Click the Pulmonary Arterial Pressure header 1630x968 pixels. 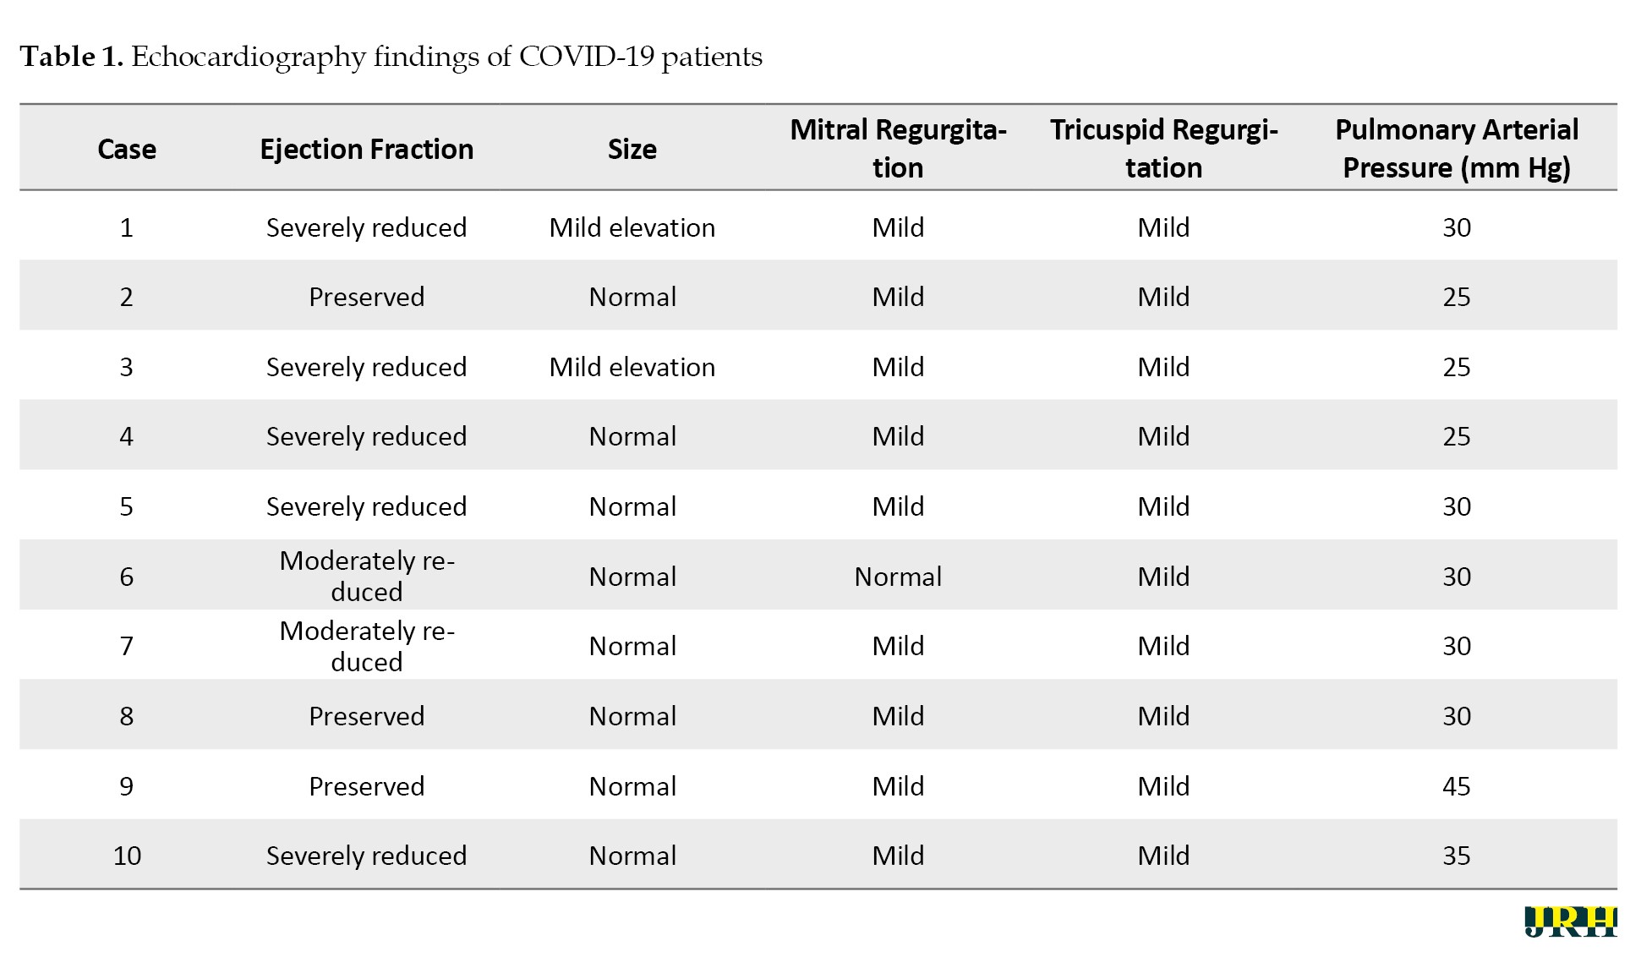pyautogui.click(x=1456, y=149)
